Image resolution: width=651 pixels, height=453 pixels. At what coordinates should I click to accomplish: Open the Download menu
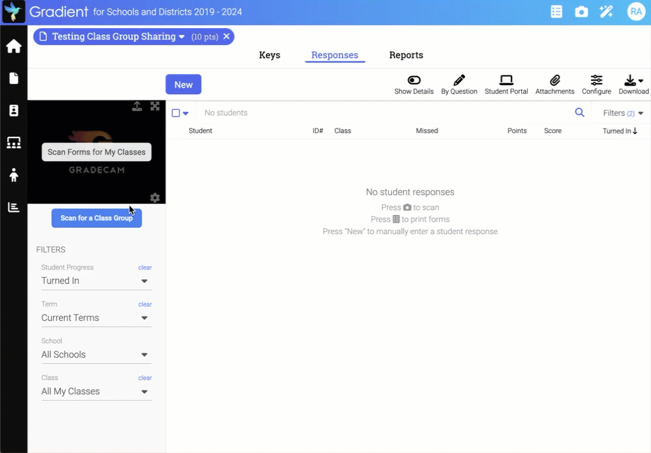click(634, 84)
